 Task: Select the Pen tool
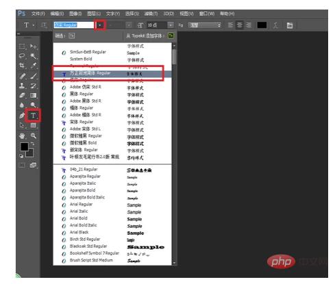[22, 116]
